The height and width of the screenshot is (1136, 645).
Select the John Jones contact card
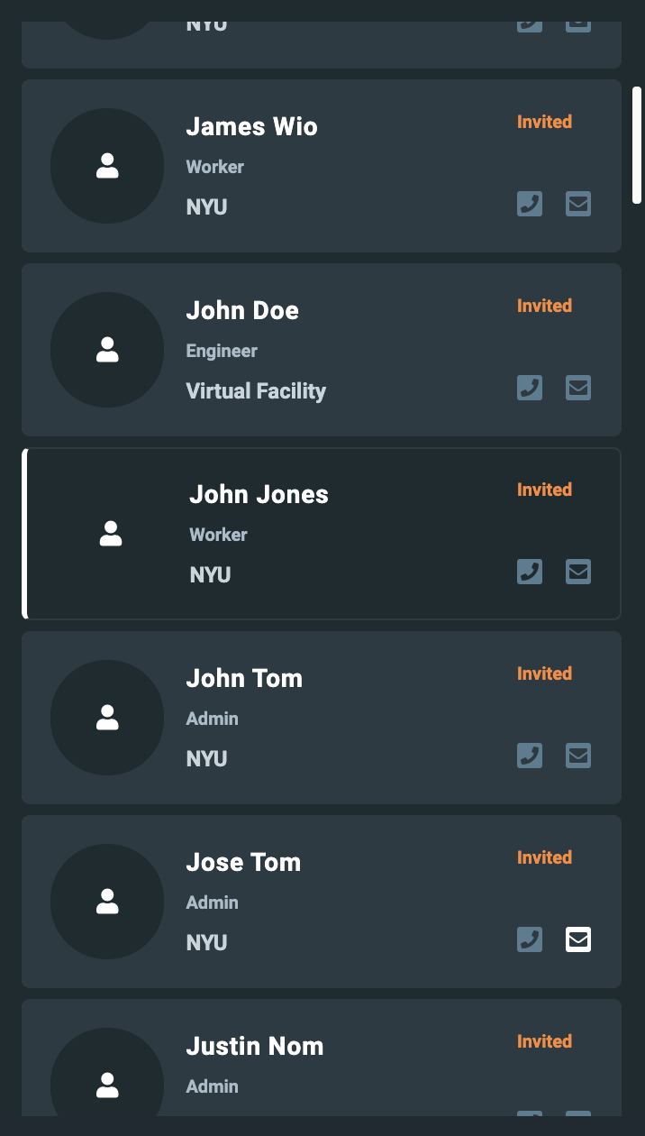322,533
